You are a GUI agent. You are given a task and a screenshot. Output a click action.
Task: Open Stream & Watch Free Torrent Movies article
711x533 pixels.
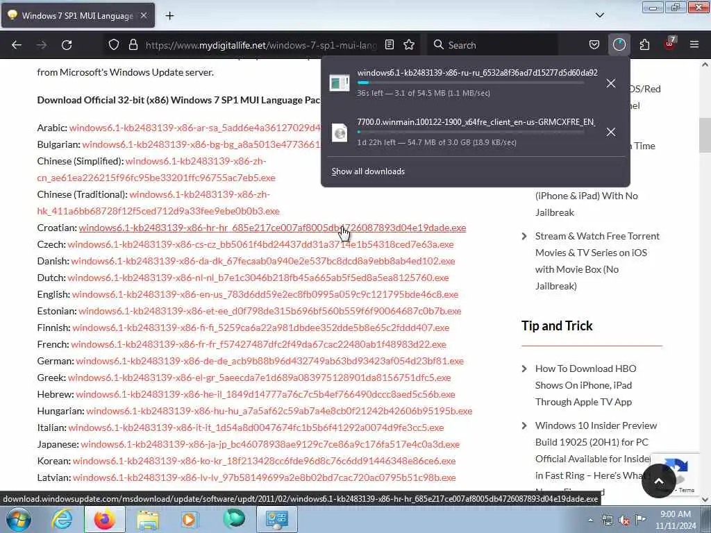(596, 261)
